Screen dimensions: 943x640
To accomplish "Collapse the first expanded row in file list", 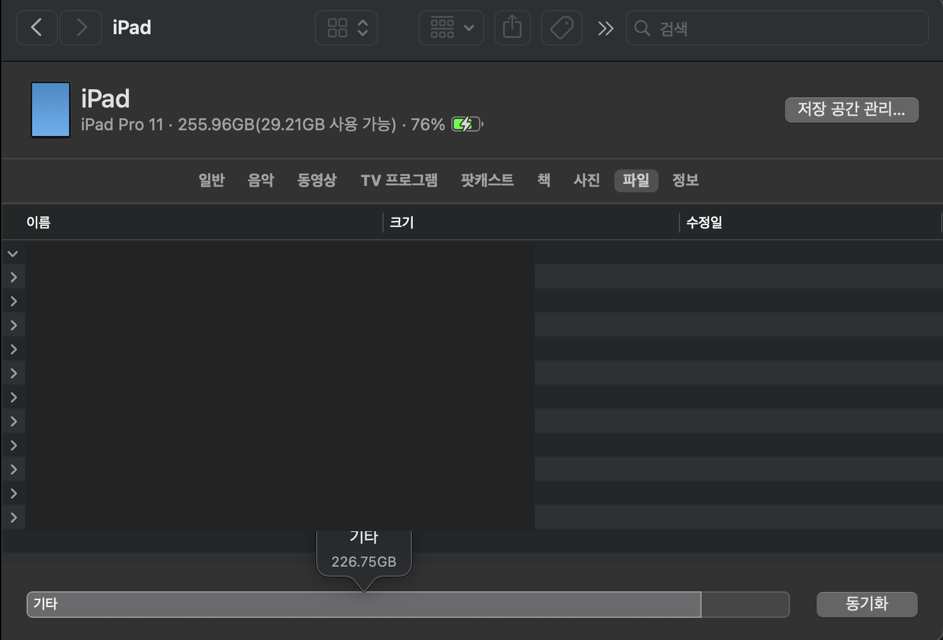I will click(13, 254).
